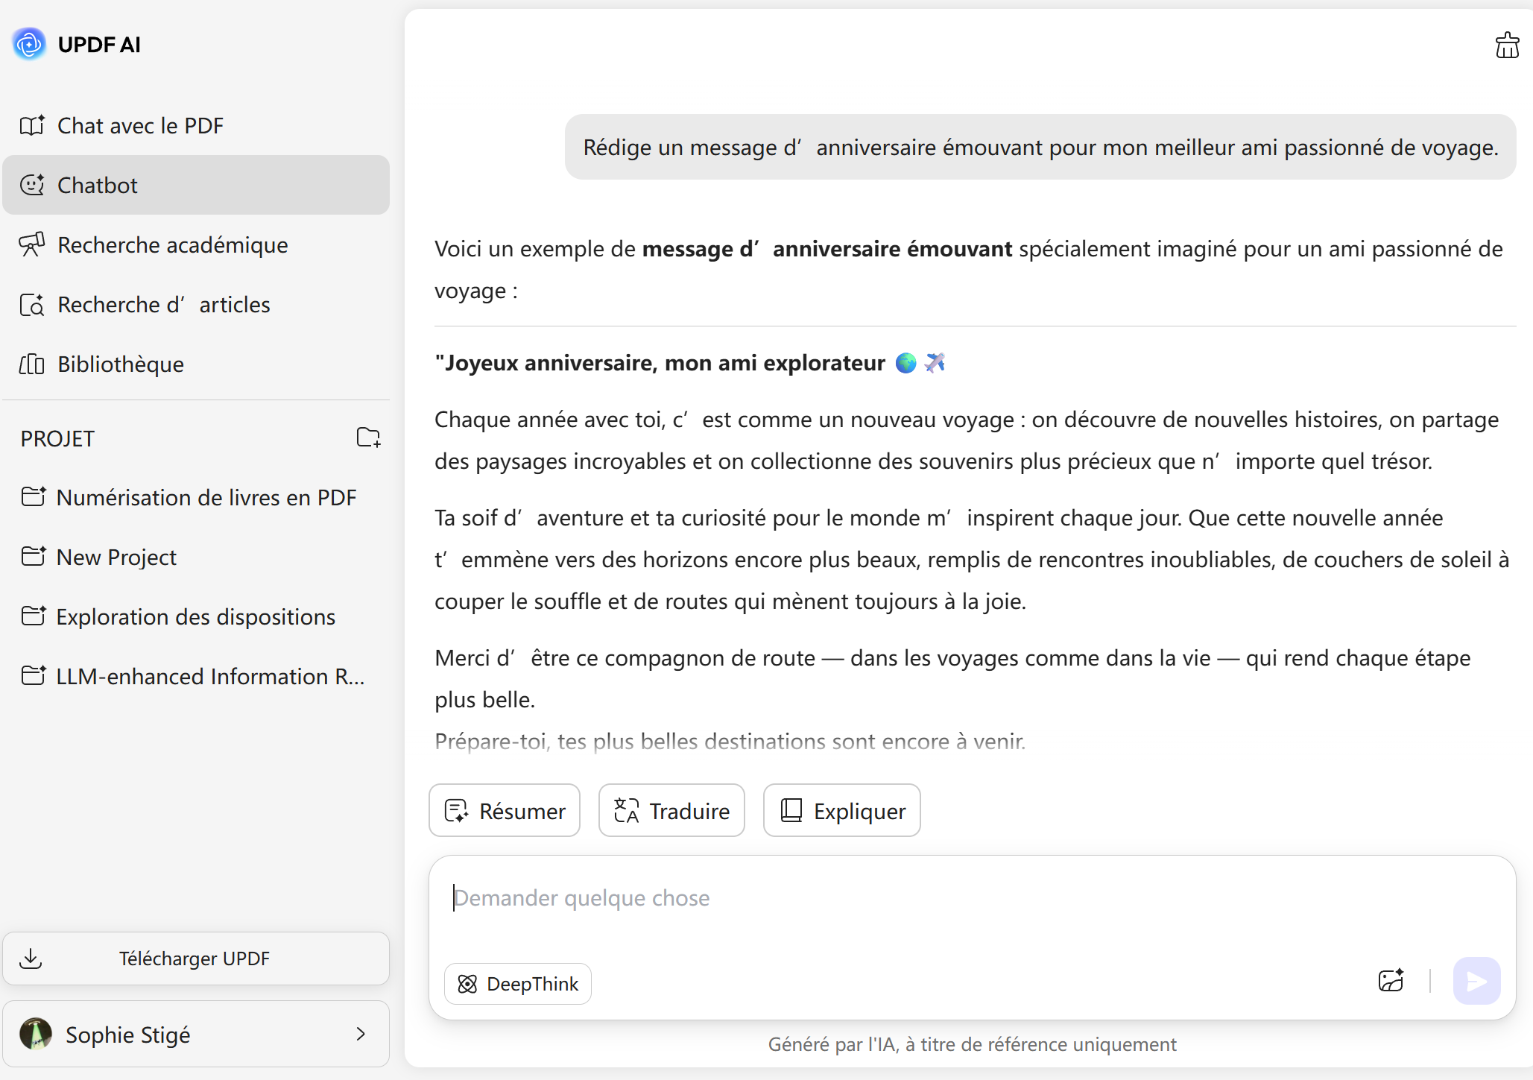Open the Exploration des dispositions project
1533x1080 pixels.
[x=195, y=617]
